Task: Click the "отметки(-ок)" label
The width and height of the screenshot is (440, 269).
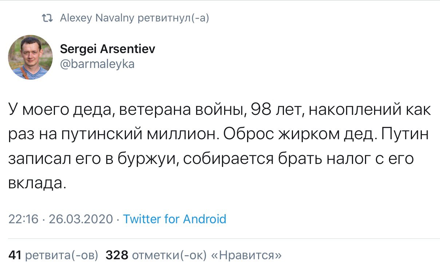Action: pyautogui.click(x=169, y=255)
